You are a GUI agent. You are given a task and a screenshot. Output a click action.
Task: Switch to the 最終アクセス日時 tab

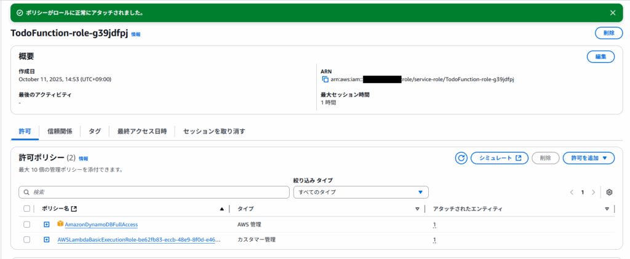pyautogui.click(x=142, y=131)
